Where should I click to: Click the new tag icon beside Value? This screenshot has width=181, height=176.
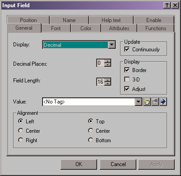147,102
